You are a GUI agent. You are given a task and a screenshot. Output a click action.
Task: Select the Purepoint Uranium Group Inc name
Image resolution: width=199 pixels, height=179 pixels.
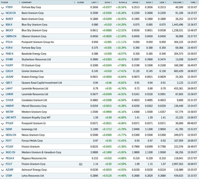tap(38, 42)
